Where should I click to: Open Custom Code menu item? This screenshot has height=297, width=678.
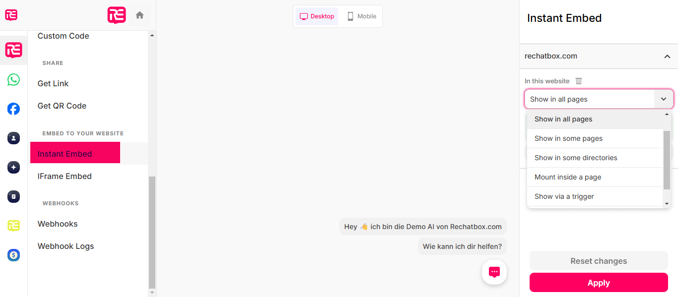click(63, 36)
